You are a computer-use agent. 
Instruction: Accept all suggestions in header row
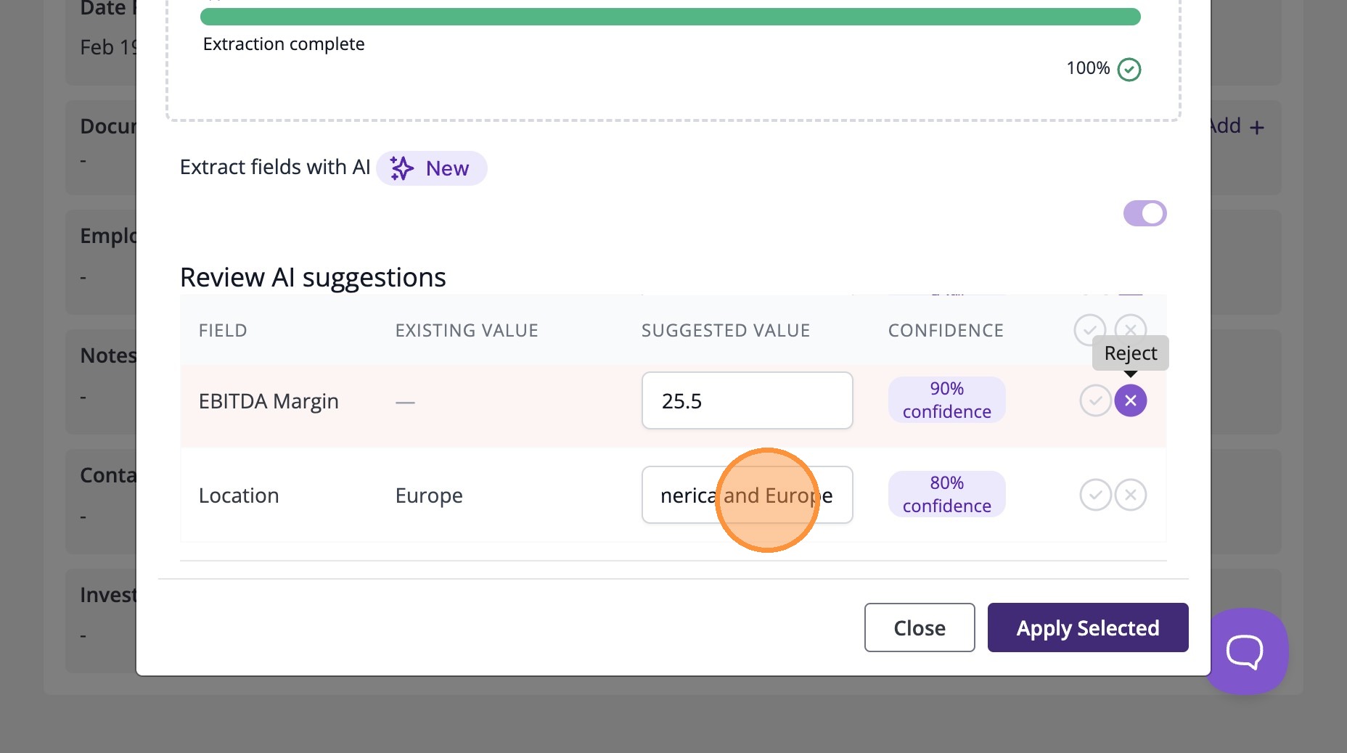click(x=1089, y=330)
